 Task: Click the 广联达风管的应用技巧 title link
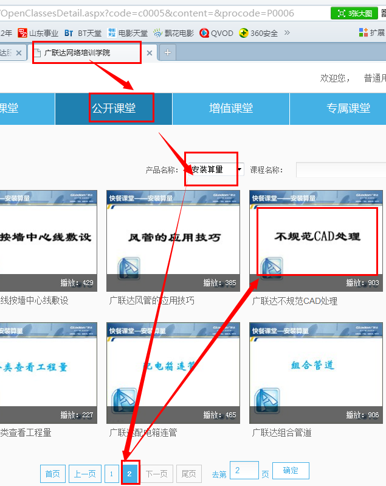tap(152, 300)
